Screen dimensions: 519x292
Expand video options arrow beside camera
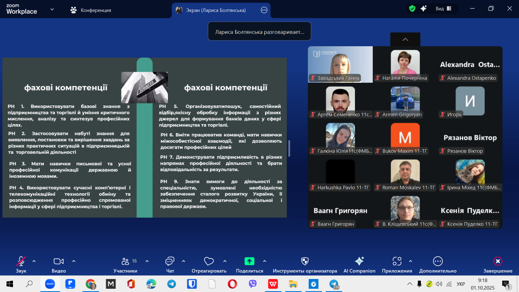point(74,261)
